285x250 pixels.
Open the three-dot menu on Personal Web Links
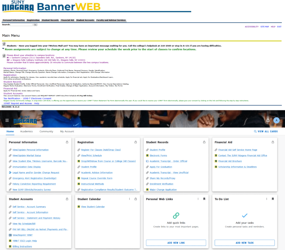(x=198, y=199)
